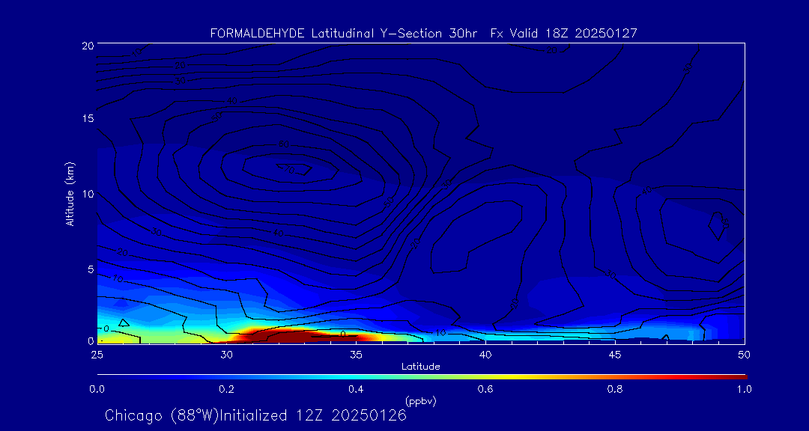Click the formaldehyde color scale bar
The width and height of the screenshot is (809, 431).
422,376
